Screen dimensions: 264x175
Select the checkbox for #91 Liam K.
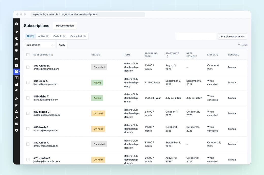pos(28,82)
